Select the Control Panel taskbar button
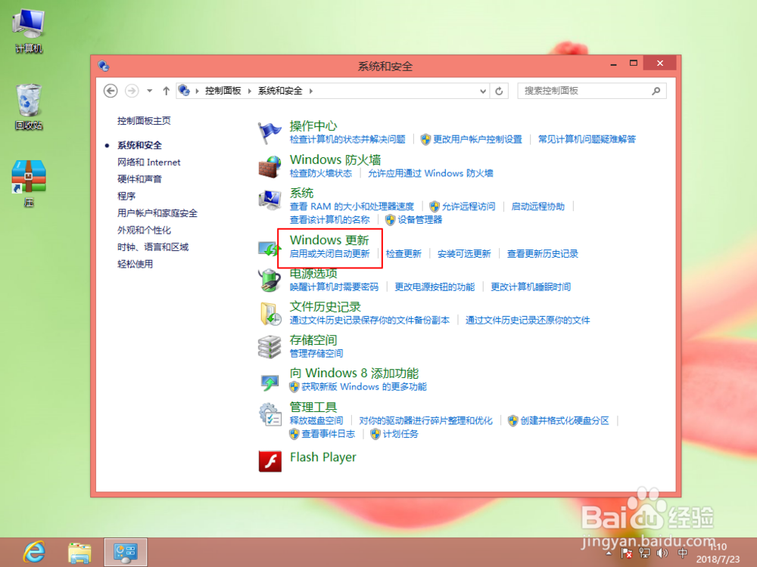The image size is (757, 567). pos(126,553)
